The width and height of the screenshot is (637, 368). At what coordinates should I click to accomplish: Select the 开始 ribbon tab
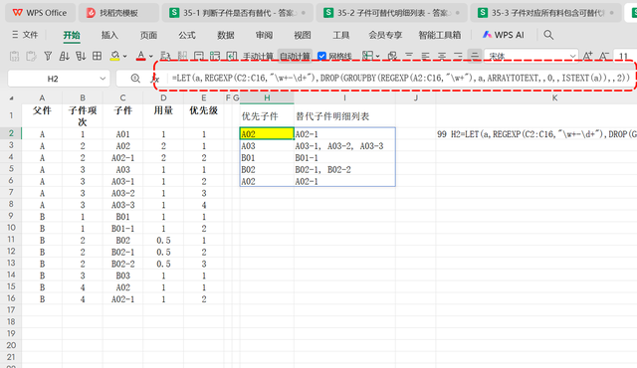tap(72, 35)
